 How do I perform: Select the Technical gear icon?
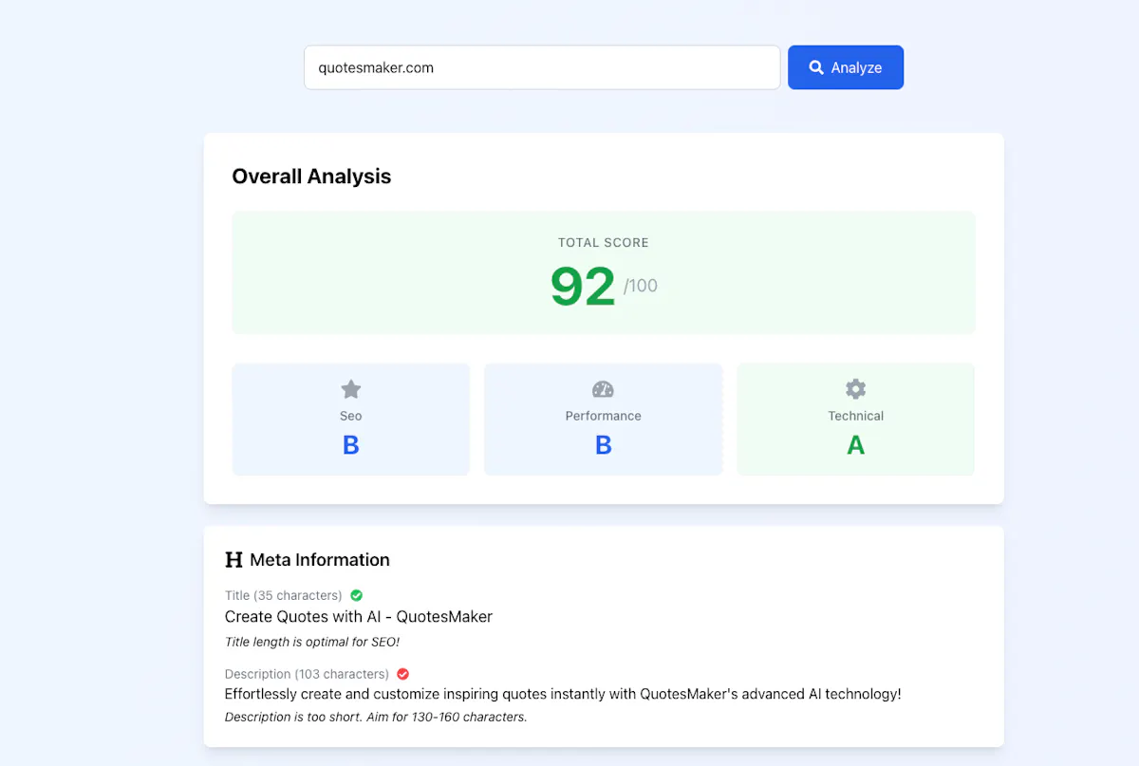pos(855,389)
